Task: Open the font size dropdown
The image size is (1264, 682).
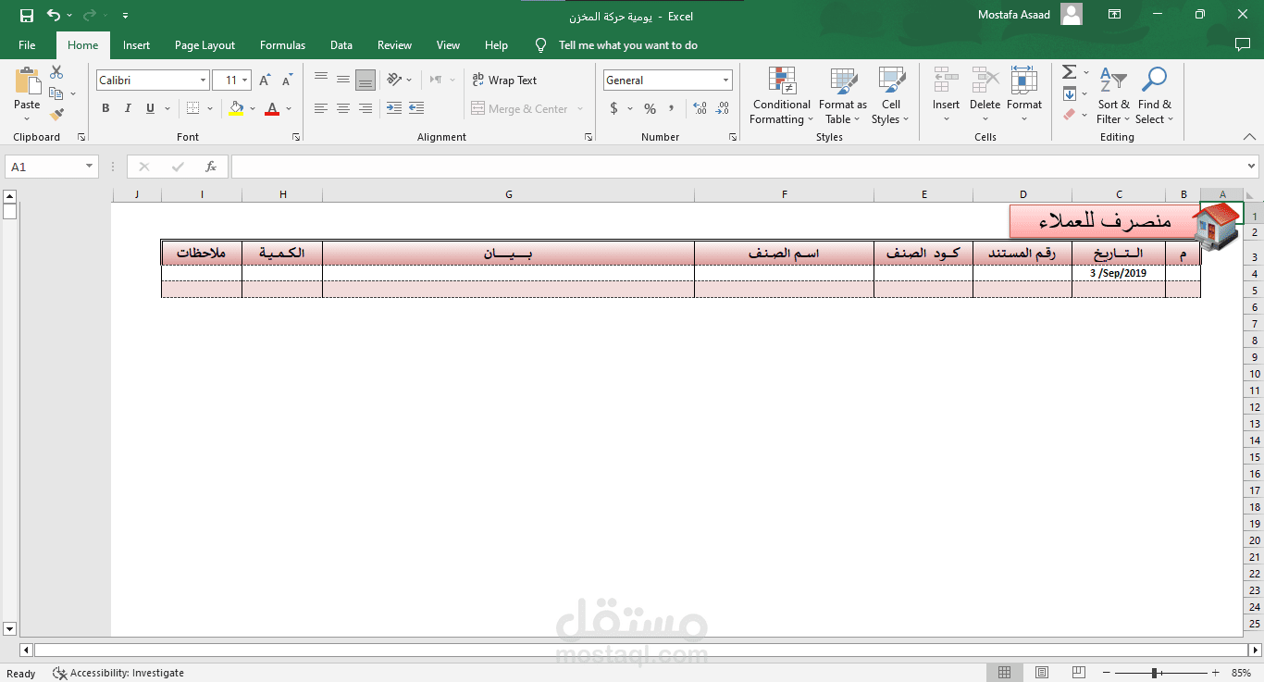Action: [245, 81]
